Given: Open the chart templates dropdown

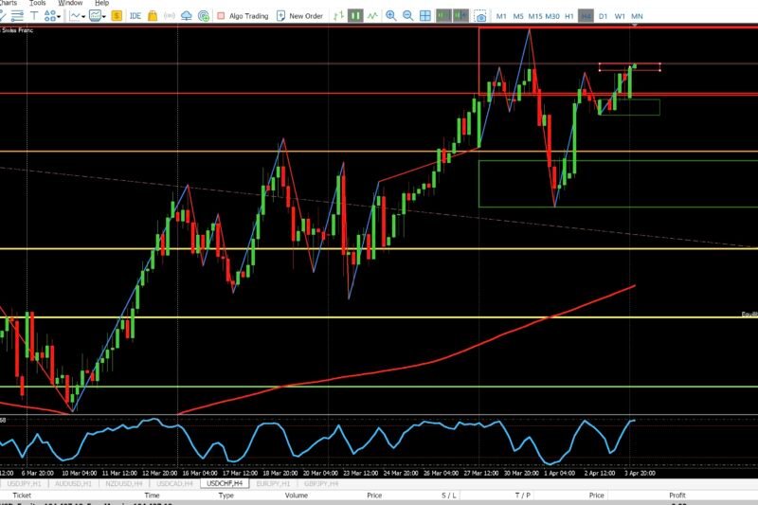Looking at the screenshot, I should pyautogui.click(x=98, y=16).
